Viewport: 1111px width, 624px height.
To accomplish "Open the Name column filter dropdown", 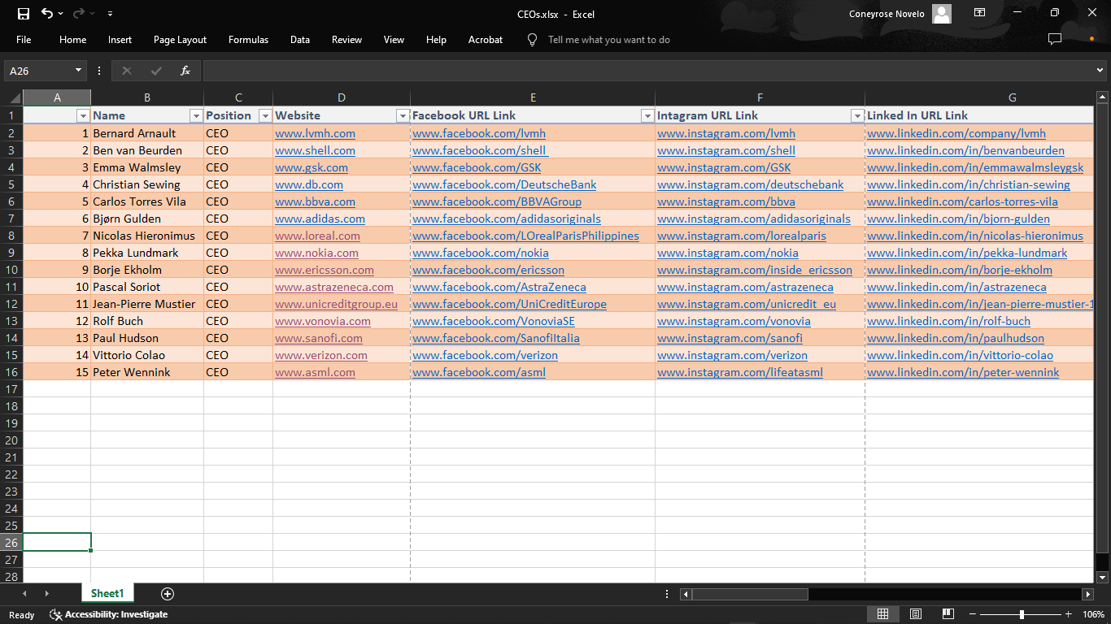I will [196, 116].
